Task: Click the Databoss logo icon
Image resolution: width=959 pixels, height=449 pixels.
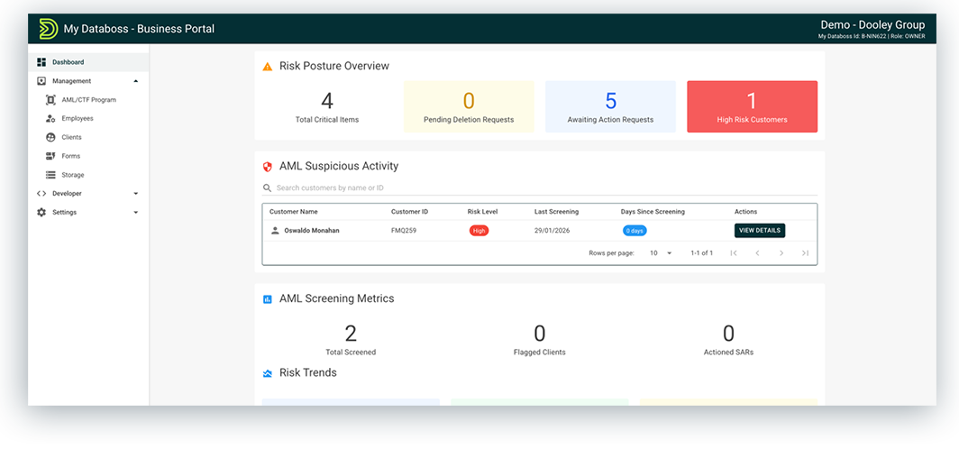Action: pos(48,29)
